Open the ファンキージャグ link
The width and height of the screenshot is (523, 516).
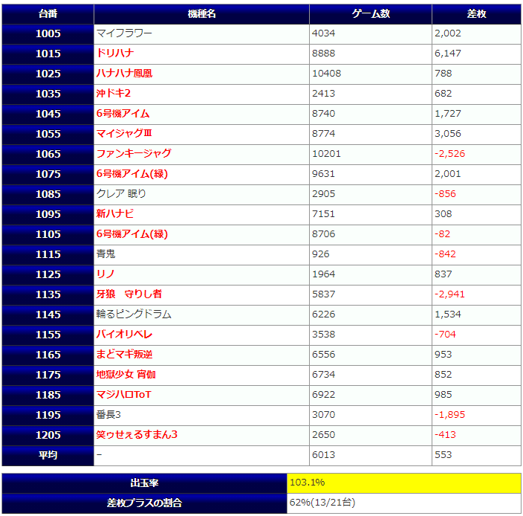(x=134, y=154)
